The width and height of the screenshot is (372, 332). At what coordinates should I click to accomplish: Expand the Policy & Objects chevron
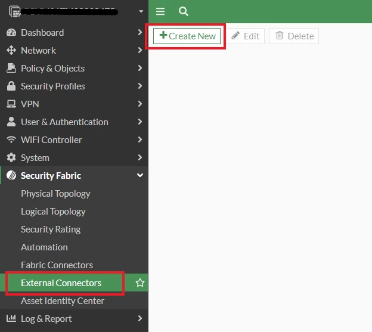[x=140, y=68]
